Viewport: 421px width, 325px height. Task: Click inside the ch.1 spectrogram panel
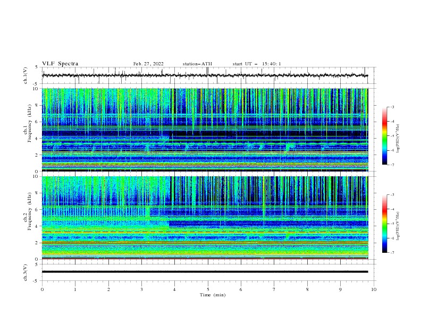coord(205,130)
